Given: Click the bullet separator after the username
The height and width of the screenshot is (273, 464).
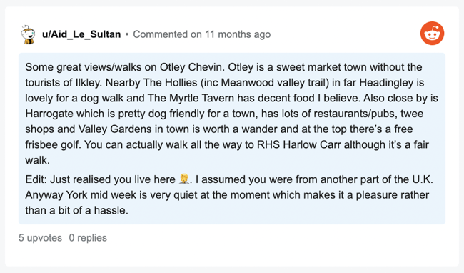Looking at the screenshot, I should pos(127,34).
